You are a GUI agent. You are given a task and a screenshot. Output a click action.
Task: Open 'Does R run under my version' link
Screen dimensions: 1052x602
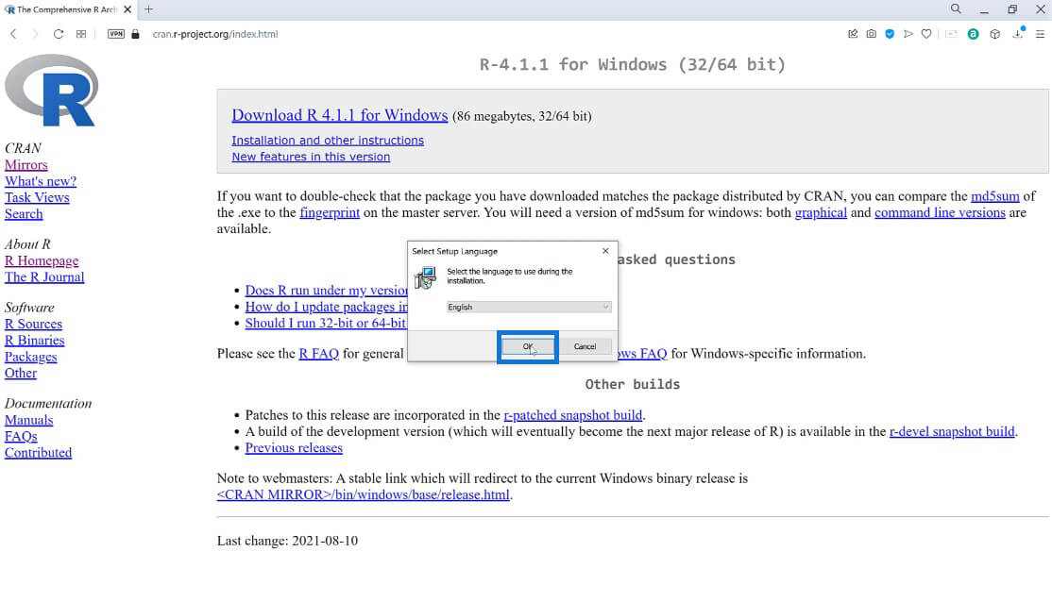[326, 291]
